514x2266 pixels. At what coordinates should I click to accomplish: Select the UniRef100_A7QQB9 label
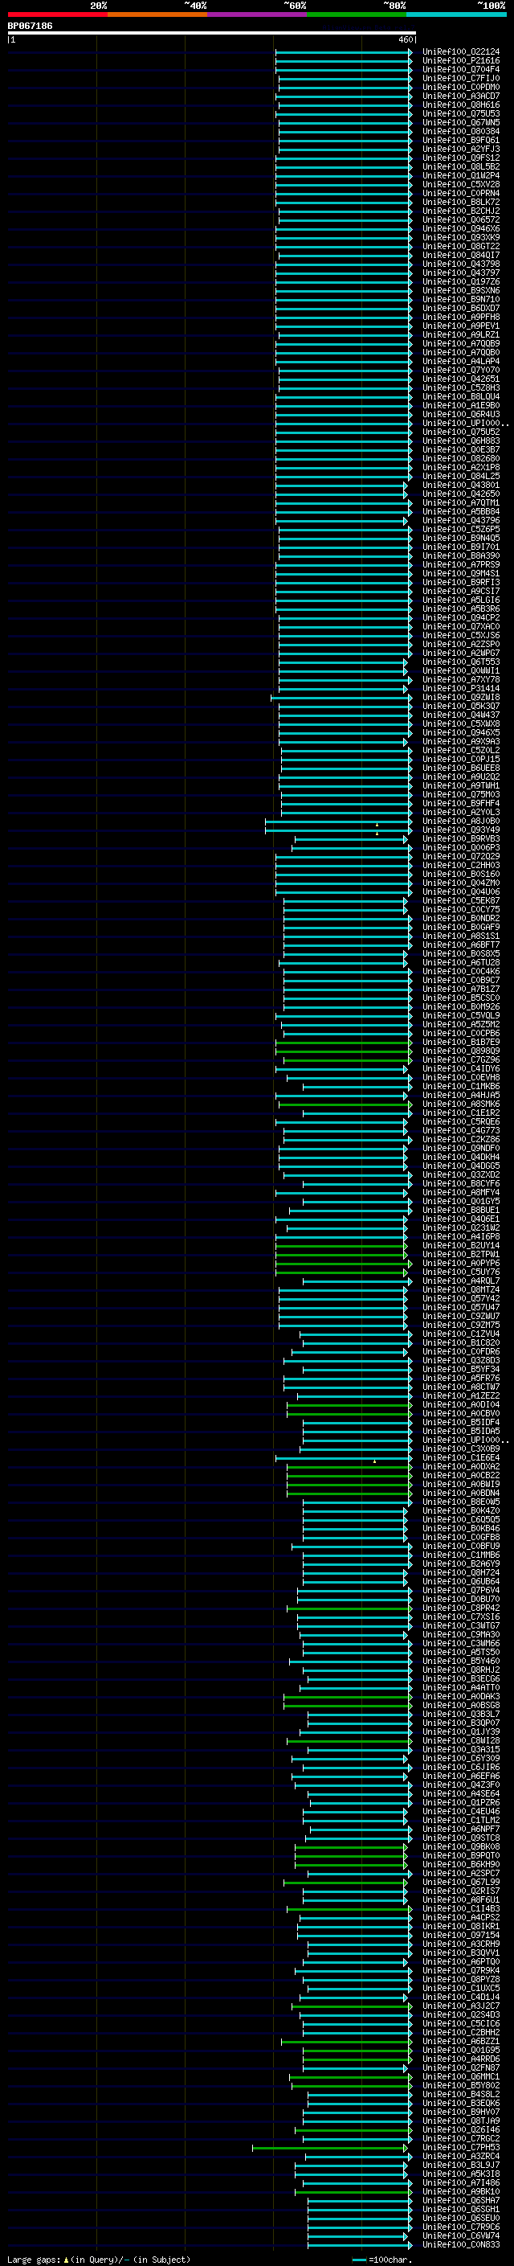pyautogui.click(x=460, y=344)
